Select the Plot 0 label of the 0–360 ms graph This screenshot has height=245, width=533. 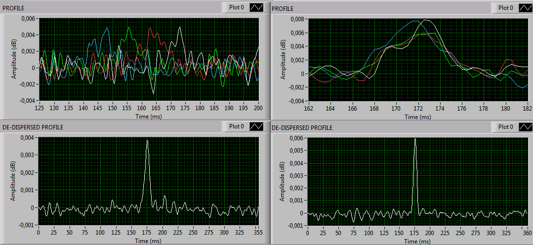pyautogui.click(x=506, y=127)
